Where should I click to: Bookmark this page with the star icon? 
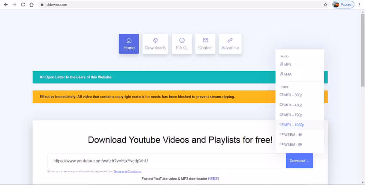[325, 5]
